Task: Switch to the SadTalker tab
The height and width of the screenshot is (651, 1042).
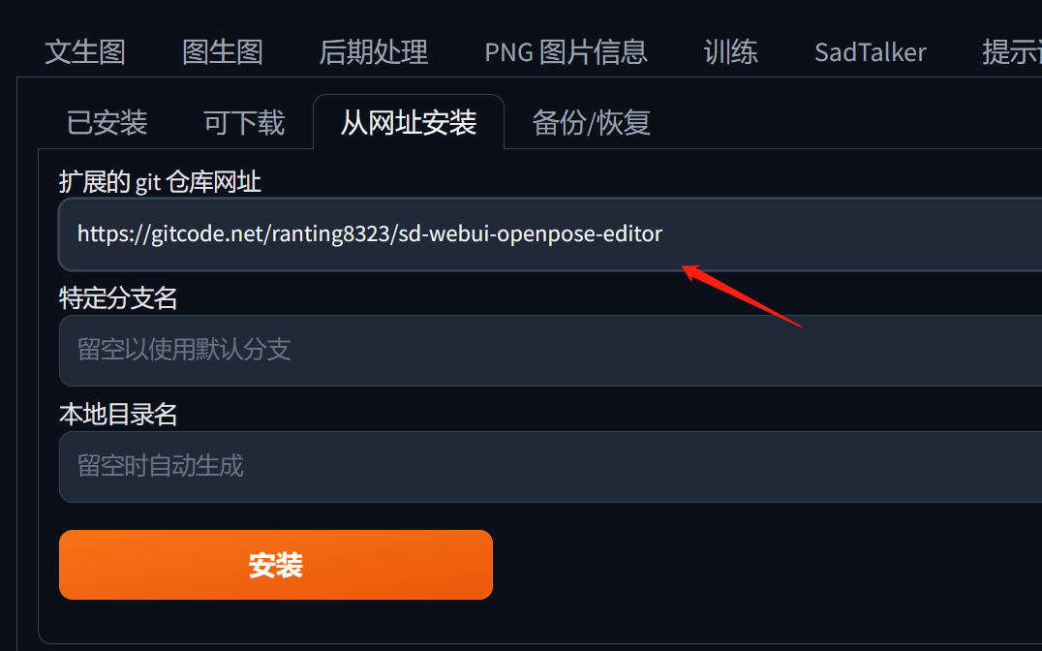Action: [871, 52]
